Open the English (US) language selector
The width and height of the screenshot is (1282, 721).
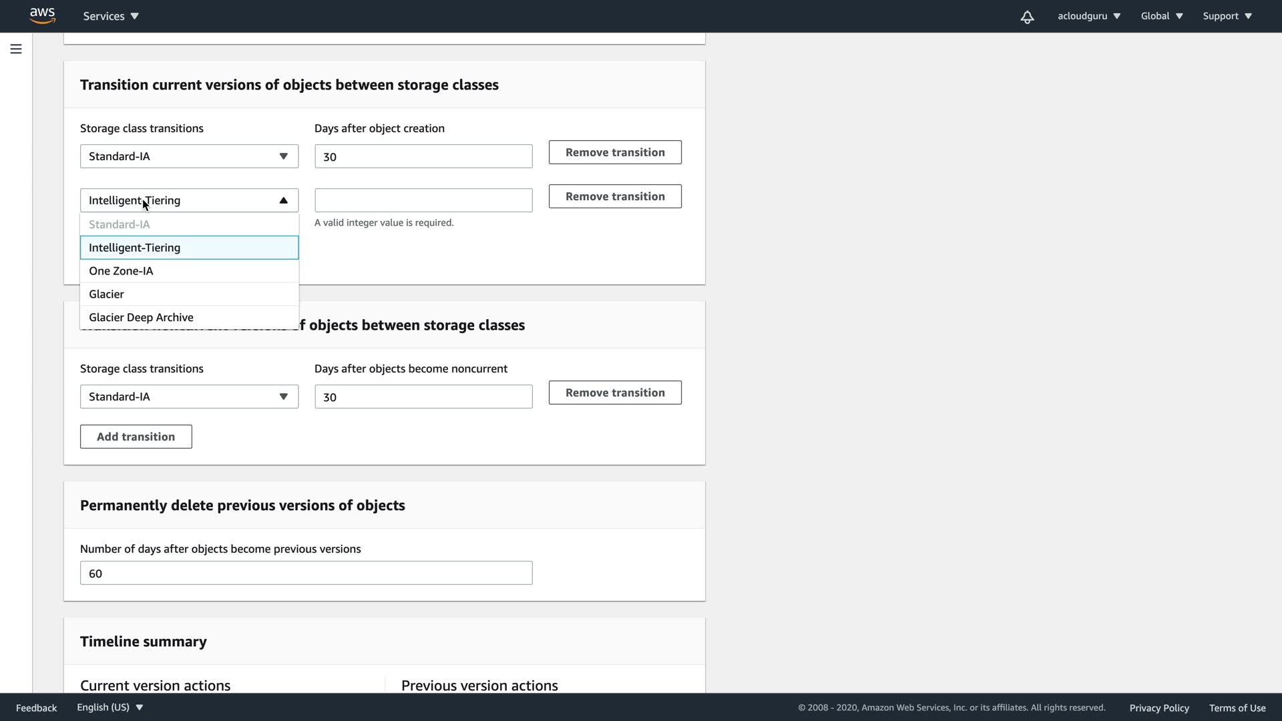(110, 708)
